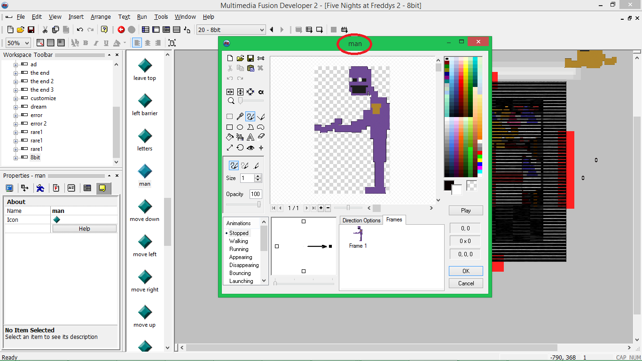This screenshot has height=361, width=642.
Task: Select the Spray tool
Action: coord(240,137)
